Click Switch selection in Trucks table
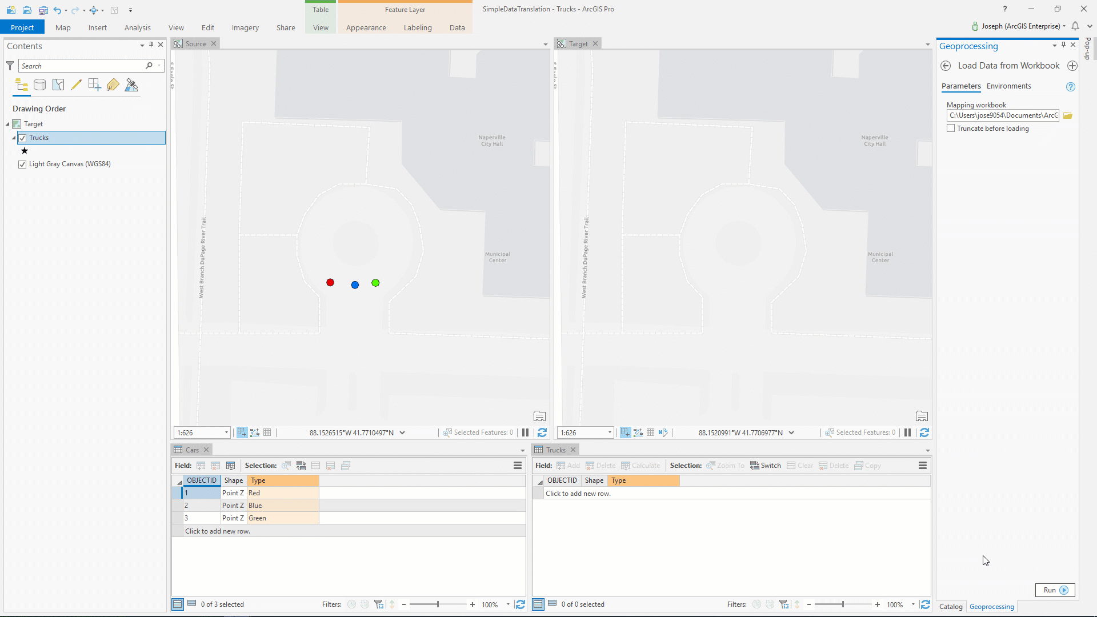1097x617 pixels. pyautogui.click(x=766, y=466)
